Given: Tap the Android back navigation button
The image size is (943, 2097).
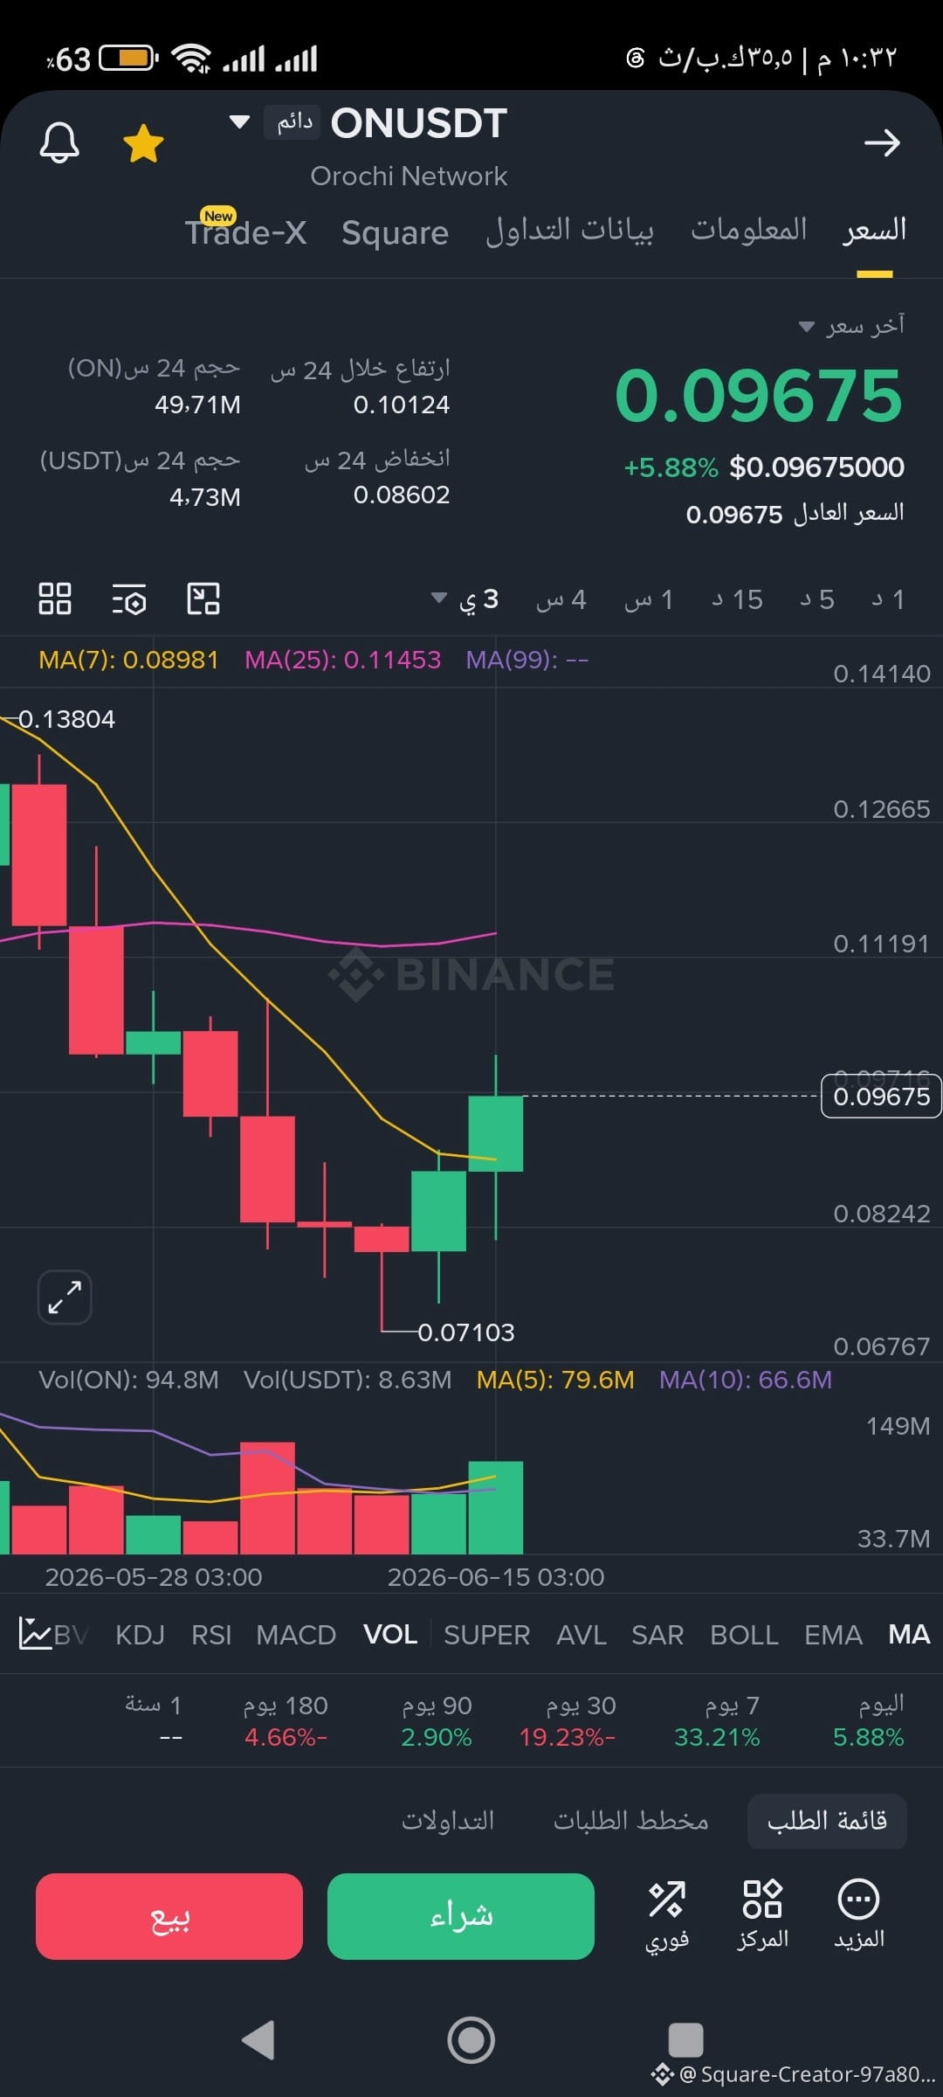Looking at the screenshot, I should point(258,2040).
